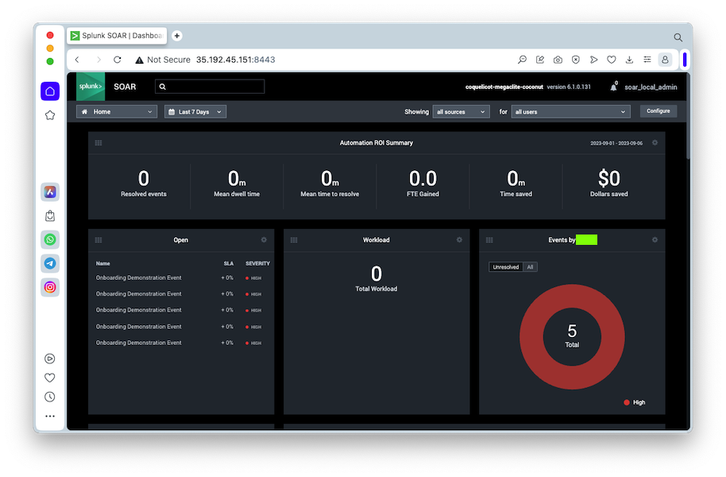Click the SOAR search field
The height and width of the screenshot is (477, 726).
pos(210,87)
